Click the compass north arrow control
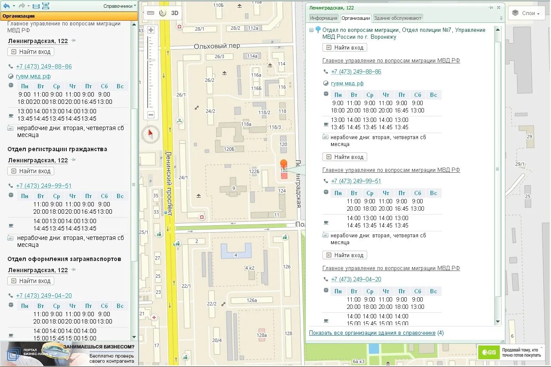 [x=151, y=134]
